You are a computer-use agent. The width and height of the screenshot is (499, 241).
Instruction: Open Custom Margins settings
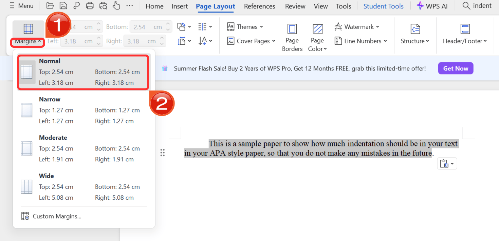point(56,216)
